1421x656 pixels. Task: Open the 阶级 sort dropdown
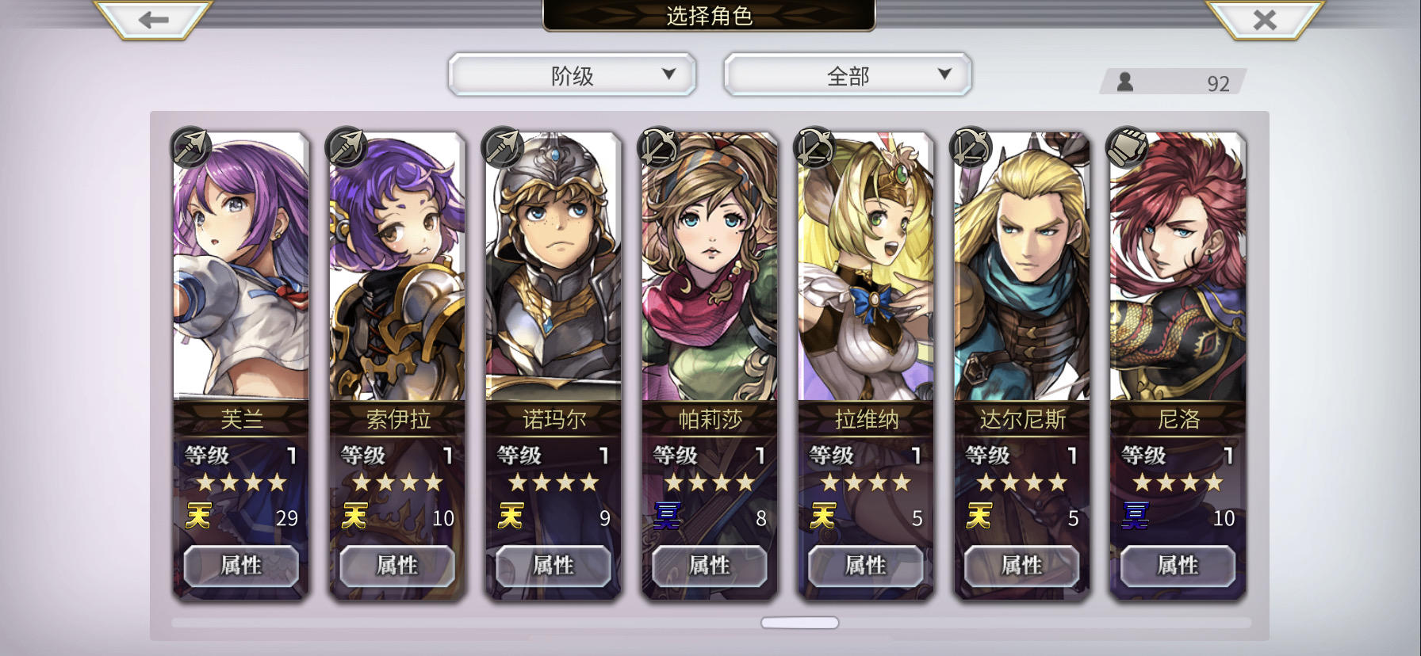point(572,75)
